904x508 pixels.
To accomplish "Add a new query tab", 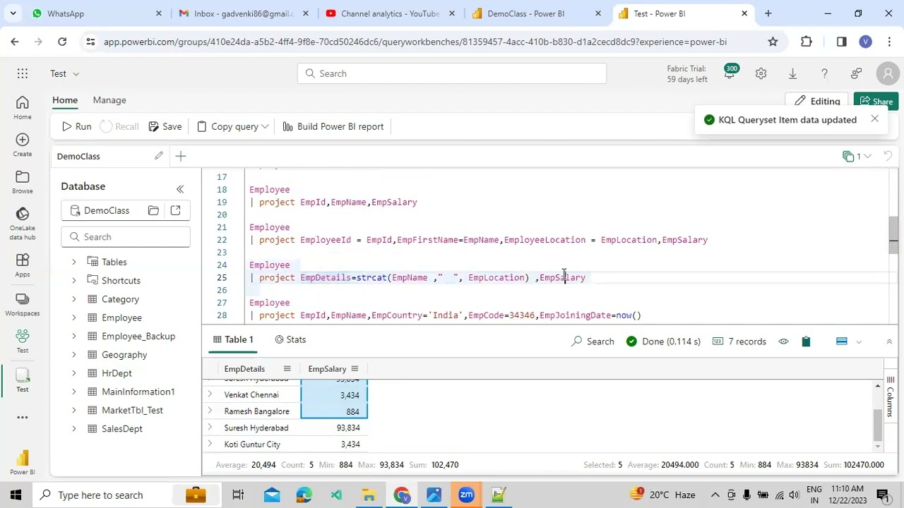I will [181, 156].
